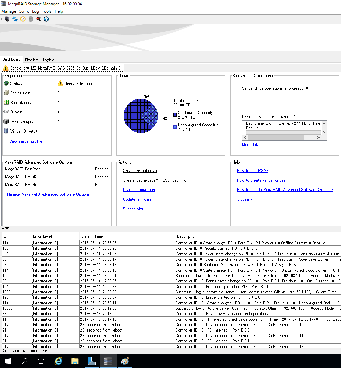Click MegaRAID Storage Manager taskbar icon
341x368 pixels.
108,361
